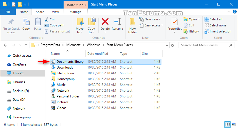Click the red Delete X icon
Screen dimensions: 238x128
click(105, 21)
